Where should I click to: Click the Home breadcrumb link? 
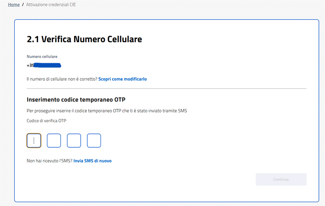point(14,4)
